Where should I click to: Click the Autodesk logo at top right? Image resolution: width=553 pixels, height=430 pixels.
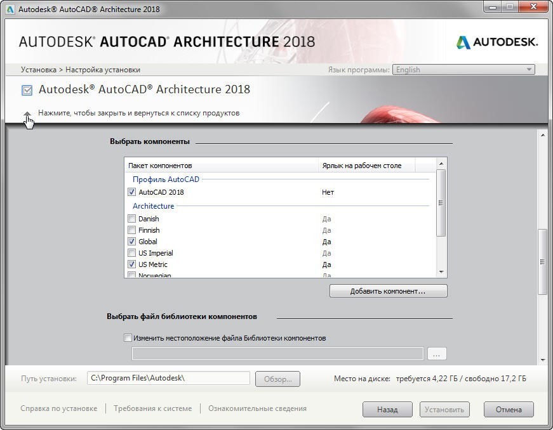pos(497,42)
